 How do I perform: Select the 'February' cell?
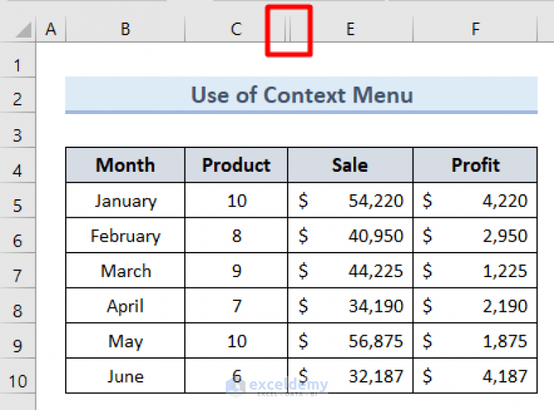125,235
